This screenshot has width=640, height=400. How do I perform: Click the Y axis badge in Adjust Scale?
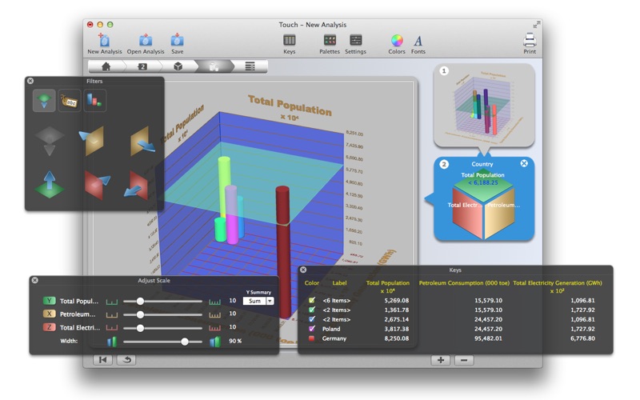pos(49,301)
